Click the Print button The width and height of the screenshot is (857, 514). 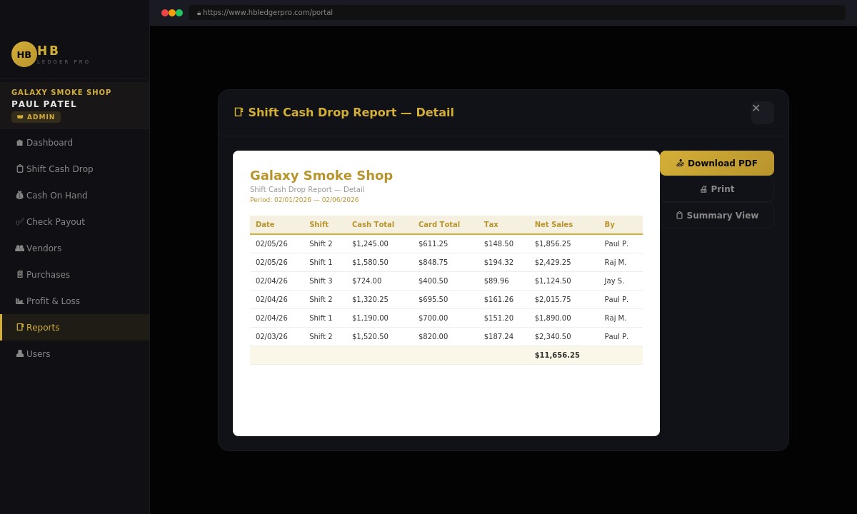tap(716, 188)
